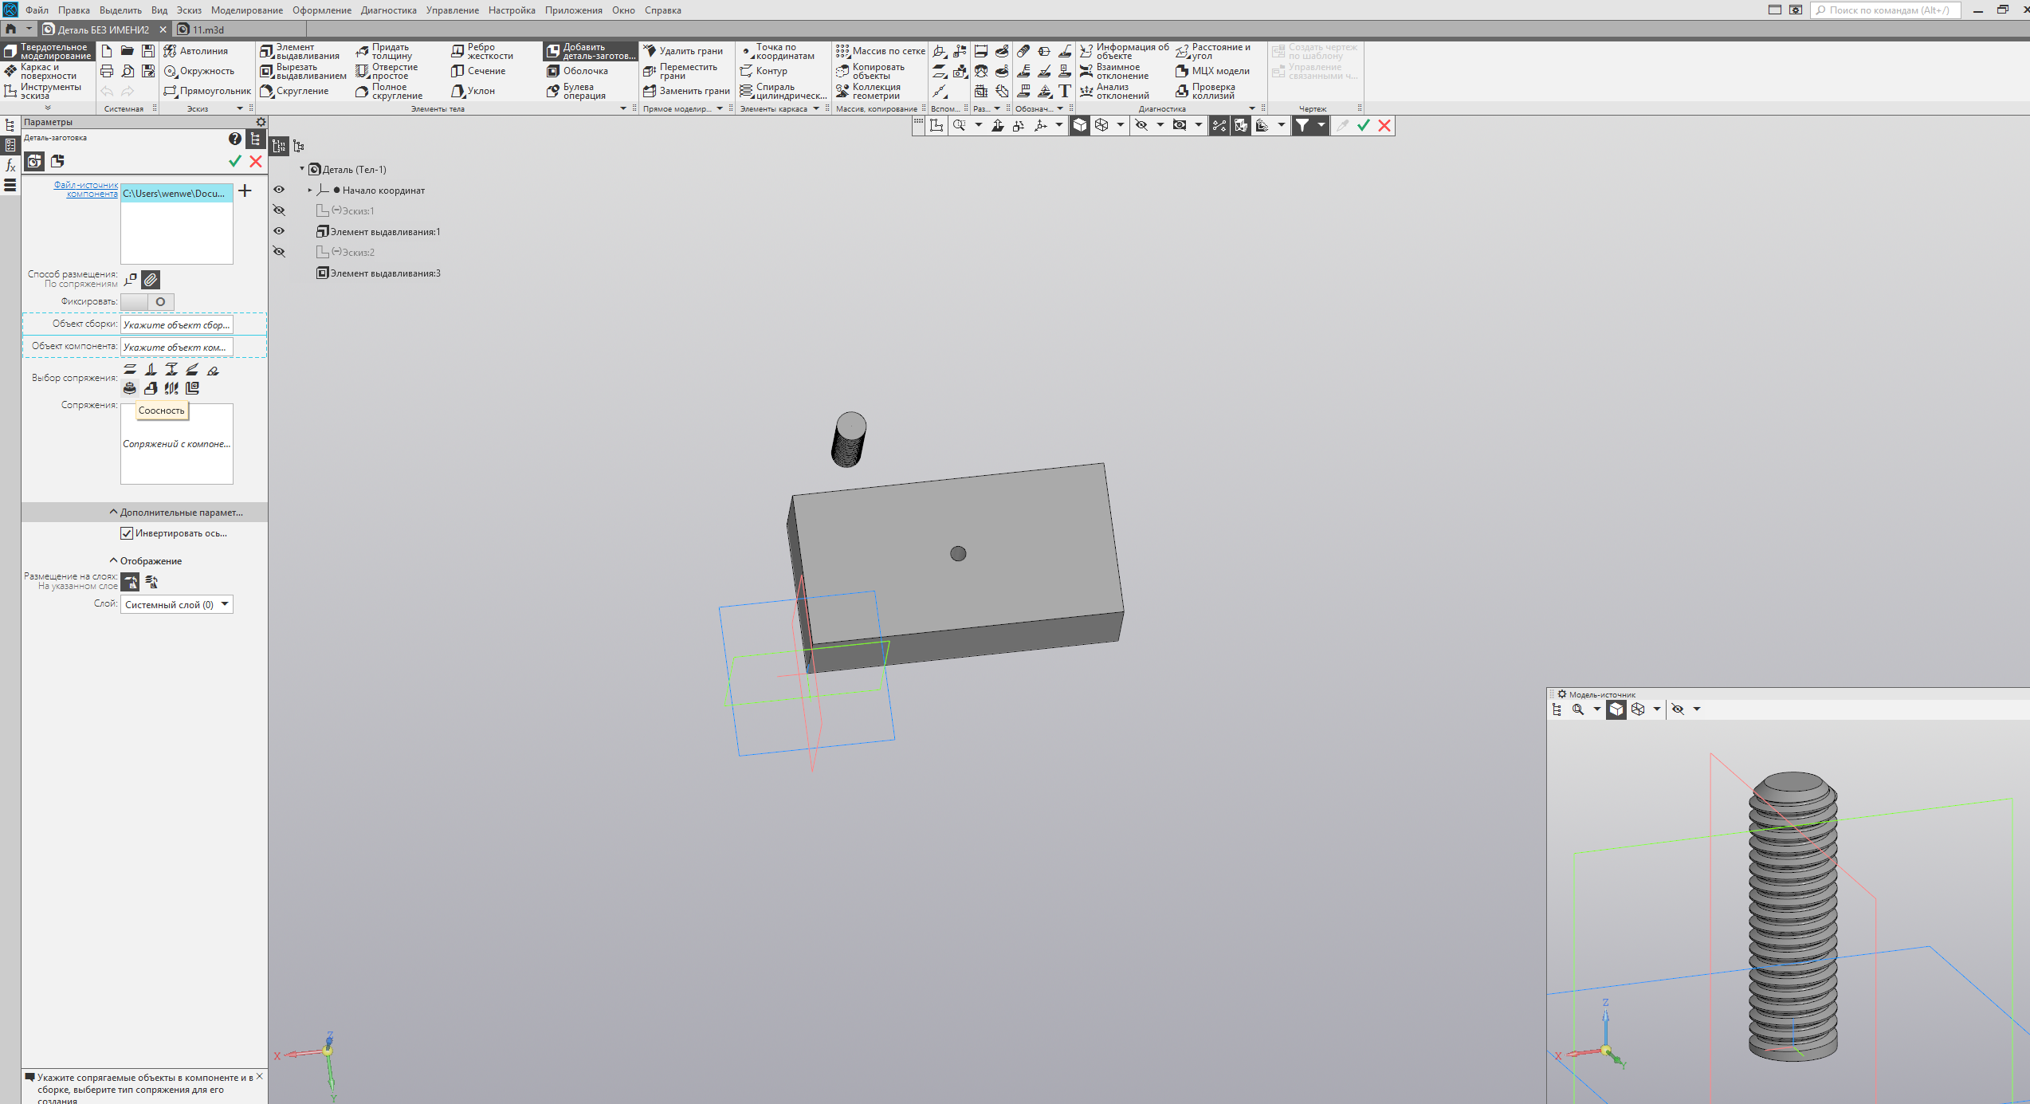This screenshot has height=1104, width=2030.
Task: Select Элемент выдавливания tool in ribbon
Action: click(300, 51)
